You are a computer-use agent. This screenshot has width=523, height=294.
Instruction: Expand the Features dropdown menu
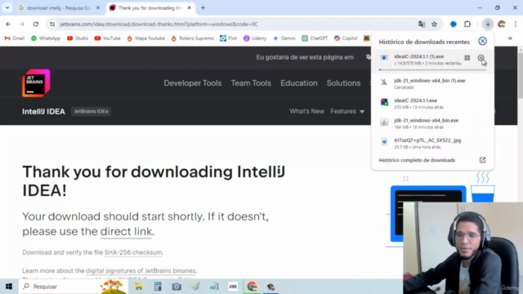coord(347,111)
